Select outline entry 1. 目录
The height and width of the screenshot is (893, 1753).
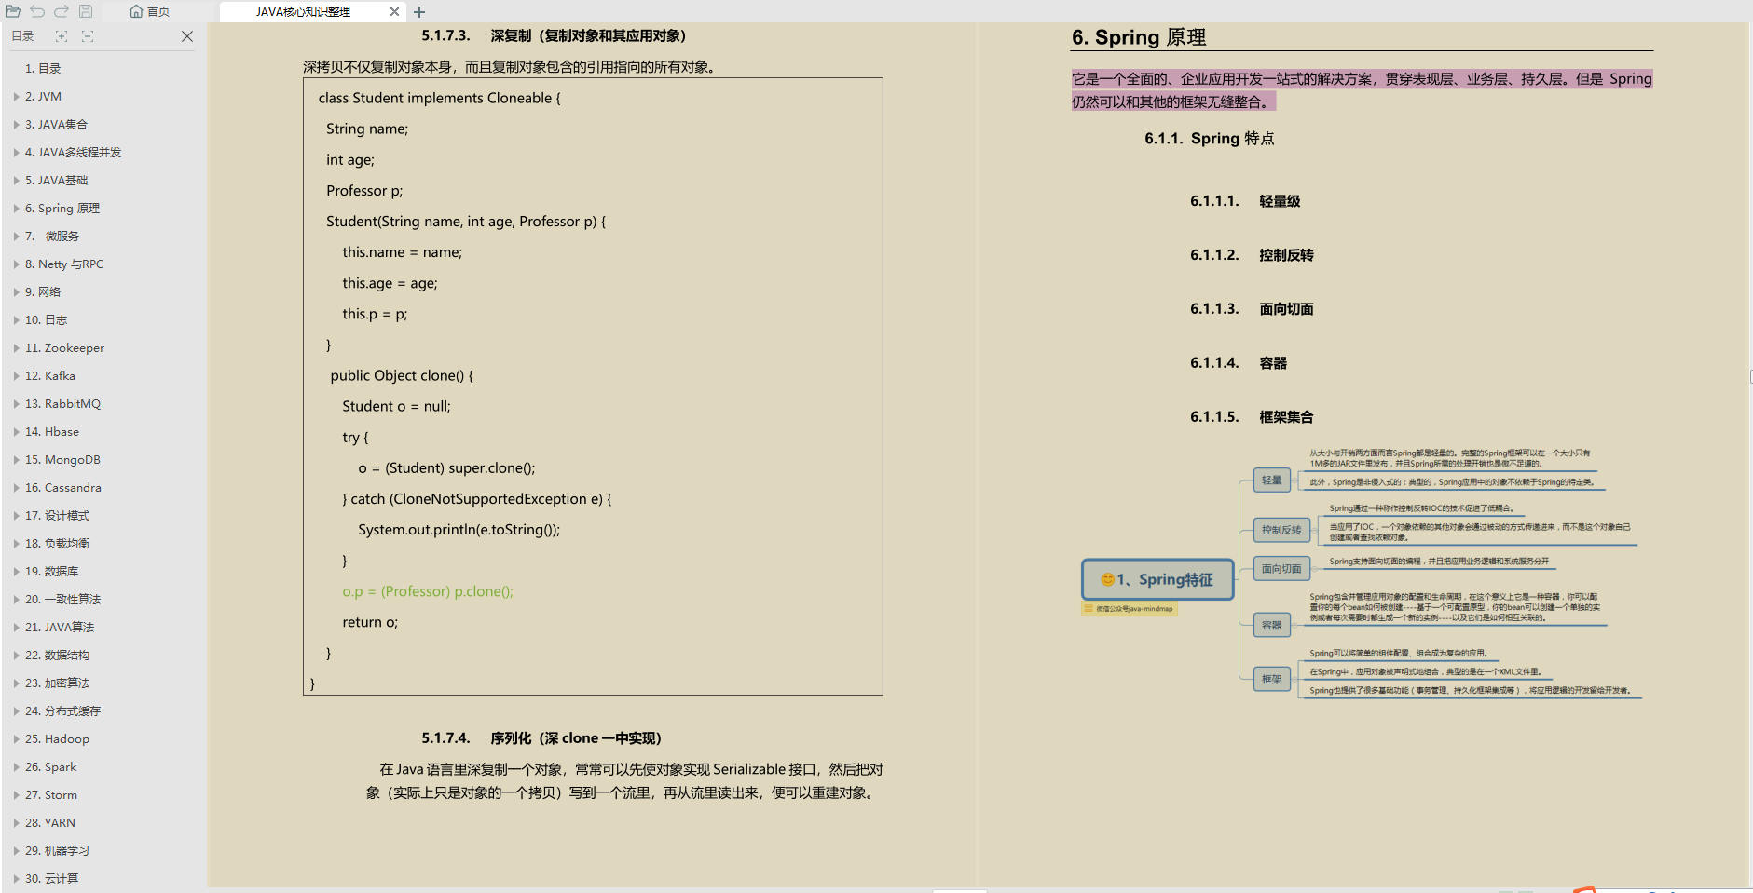click(x=43, y=69)
